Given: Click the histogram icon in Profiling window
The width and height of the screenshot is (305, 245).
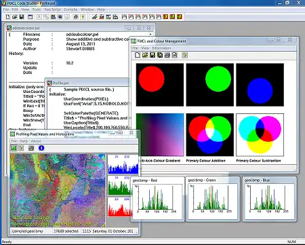Looking at the screenshot, I should pyautogui.click(x=14, y=148).
